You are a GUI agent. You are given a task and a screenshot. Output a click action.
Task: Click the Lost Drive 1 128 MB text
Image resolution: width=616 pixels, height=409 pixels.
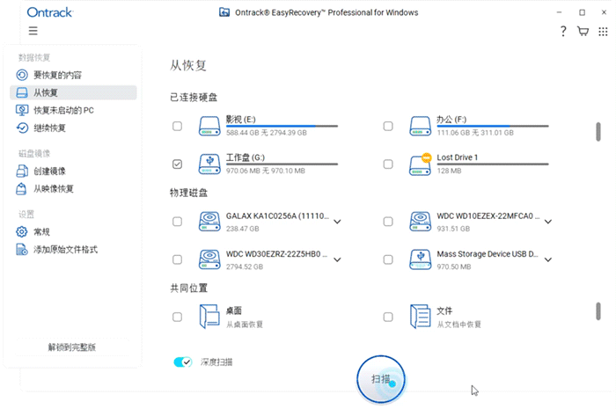[x=449, y=172]
